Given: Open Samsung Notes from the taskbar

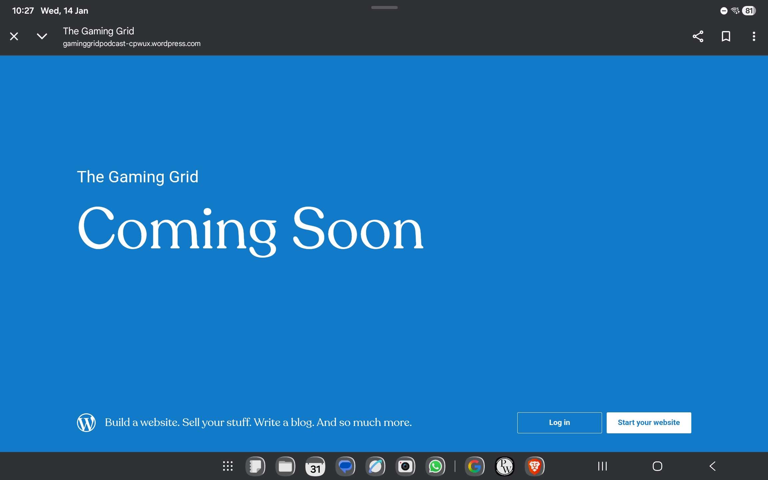Looking at the screenshot, I should (x=255, y=466).
